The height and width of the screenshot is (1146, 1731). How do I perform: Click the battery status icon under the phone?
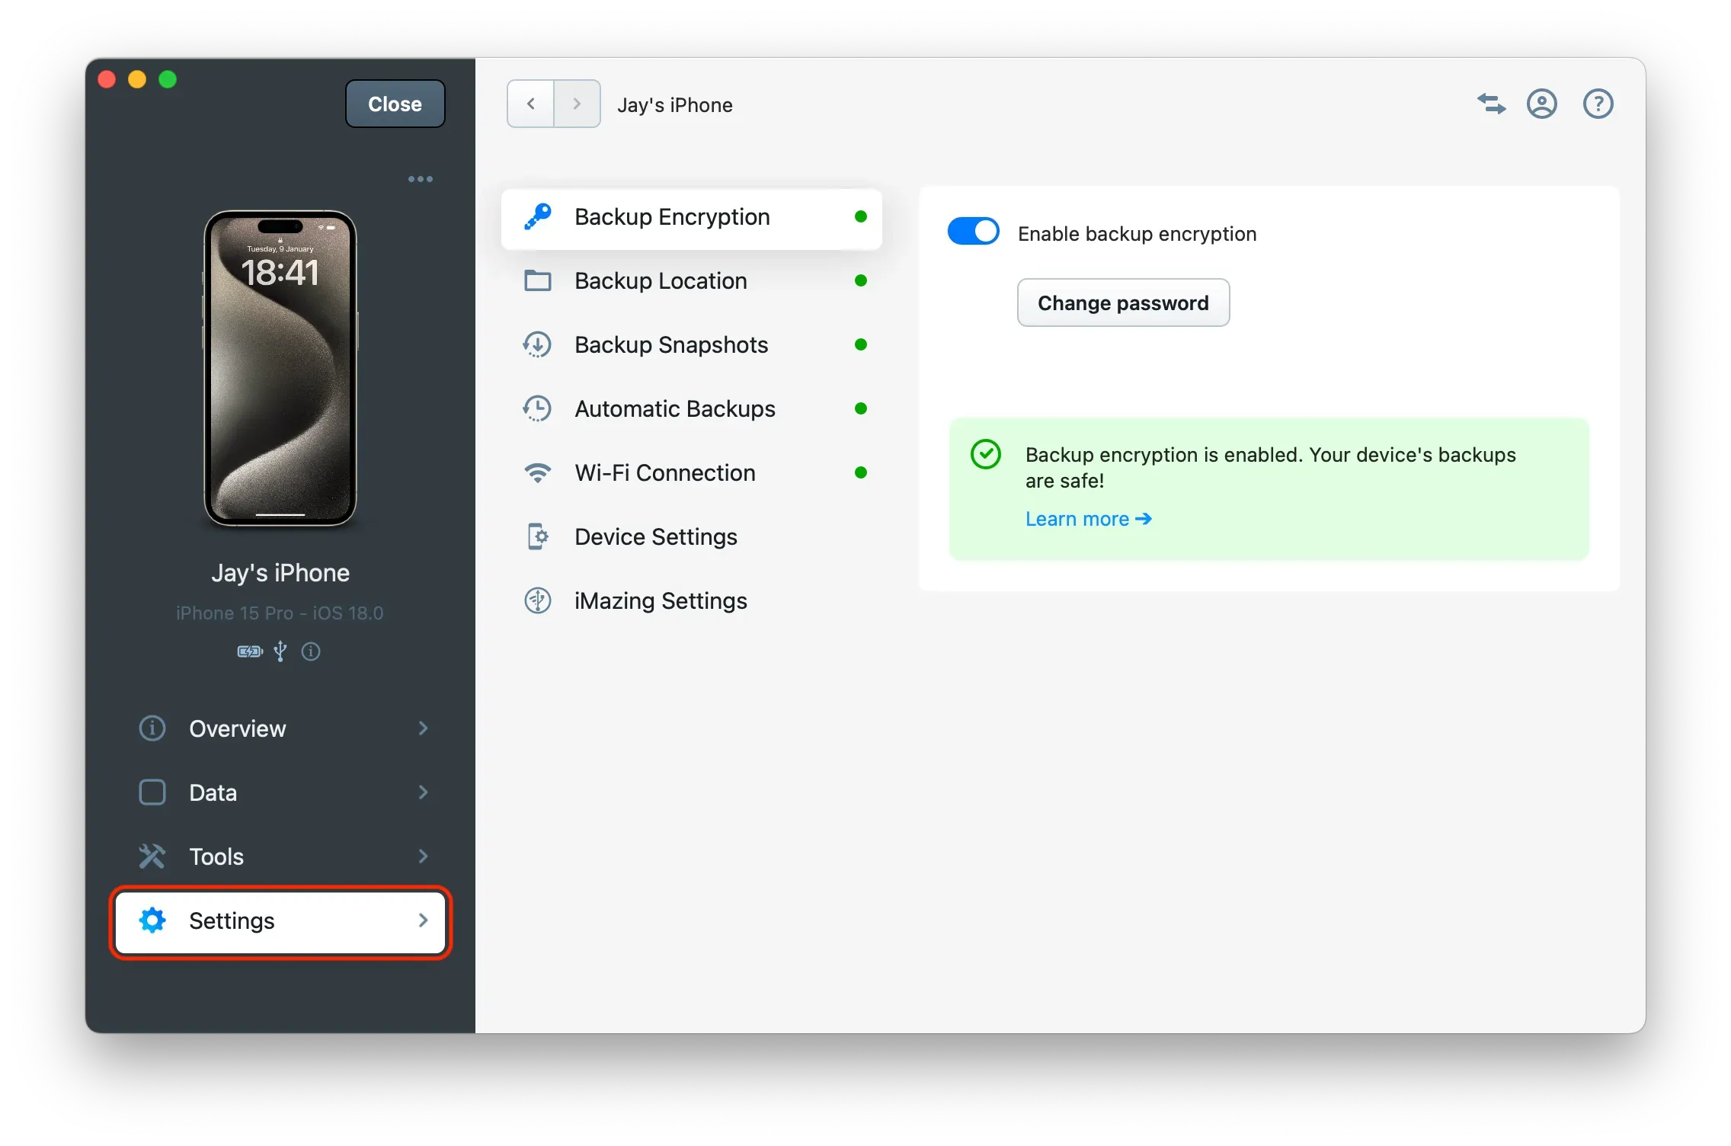click(248, 652)
